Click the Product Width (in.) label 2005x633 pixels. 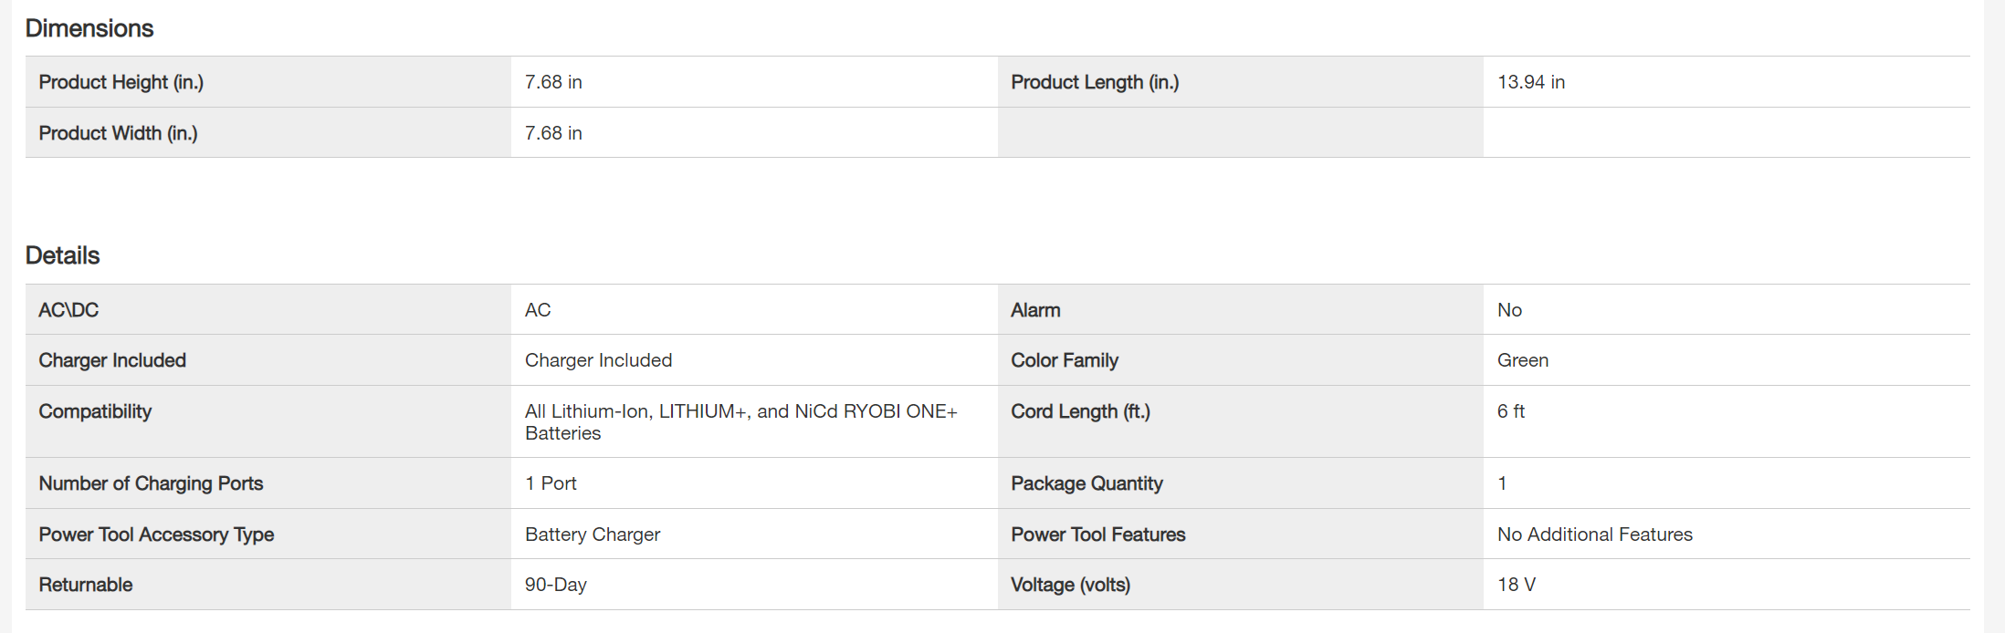pyautogui.click(x=118, y=133)
